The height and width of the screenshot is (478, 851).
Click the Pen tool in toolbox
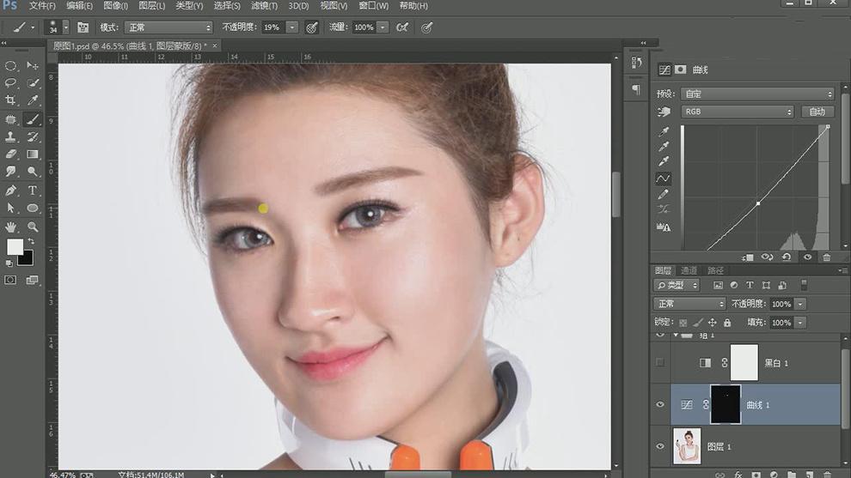[x=11, y=191]
